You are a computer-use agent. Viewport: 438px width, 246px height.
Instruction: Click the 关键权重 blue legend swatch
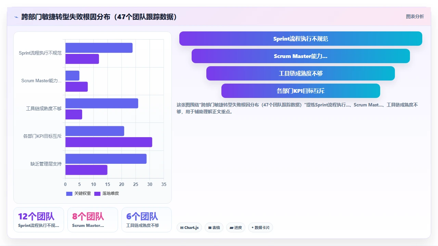pyautogui.click(x=69, y=193)
